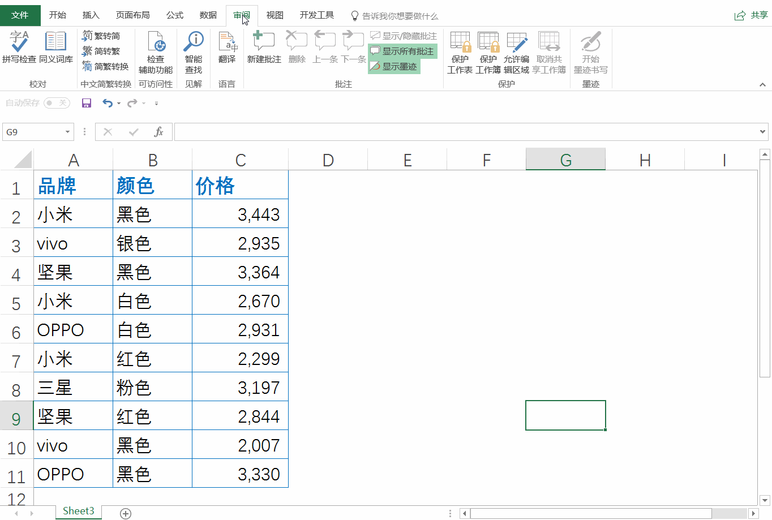This screenshot has height=520, width=772.
Task: Select the Sheet3 worksheet tab
Action: (79, 511)
